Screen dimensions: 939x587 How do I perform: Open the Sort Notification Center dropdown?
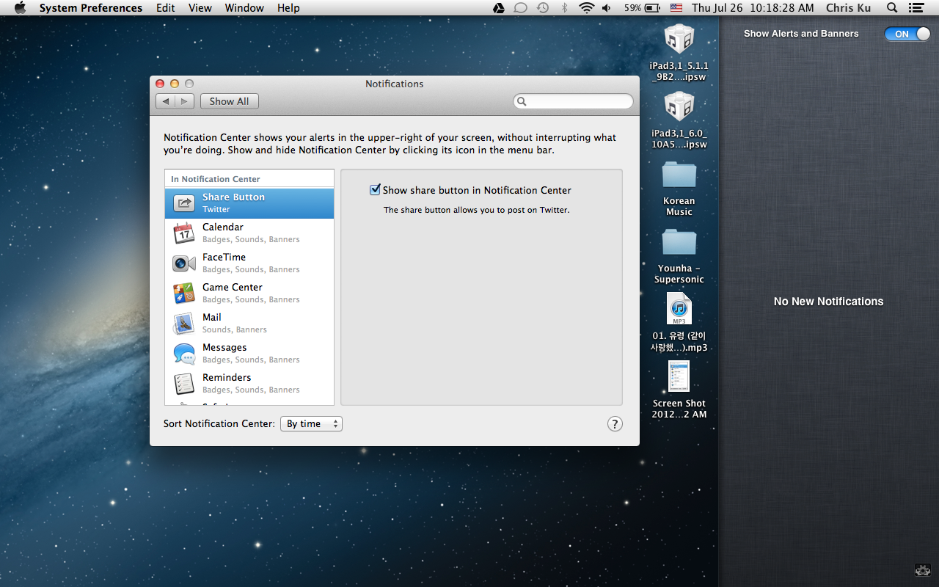pos(311,423)
